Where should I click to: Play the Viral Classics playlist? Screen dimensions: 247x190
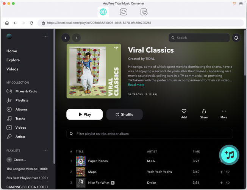coord(84,114)
